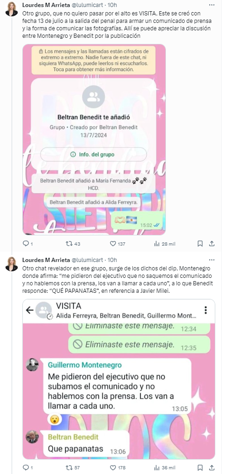Image resolution: width=226 pixels, height=474 pixels.
Task: Like the second tweet with 178 likes
Action: 117,467
